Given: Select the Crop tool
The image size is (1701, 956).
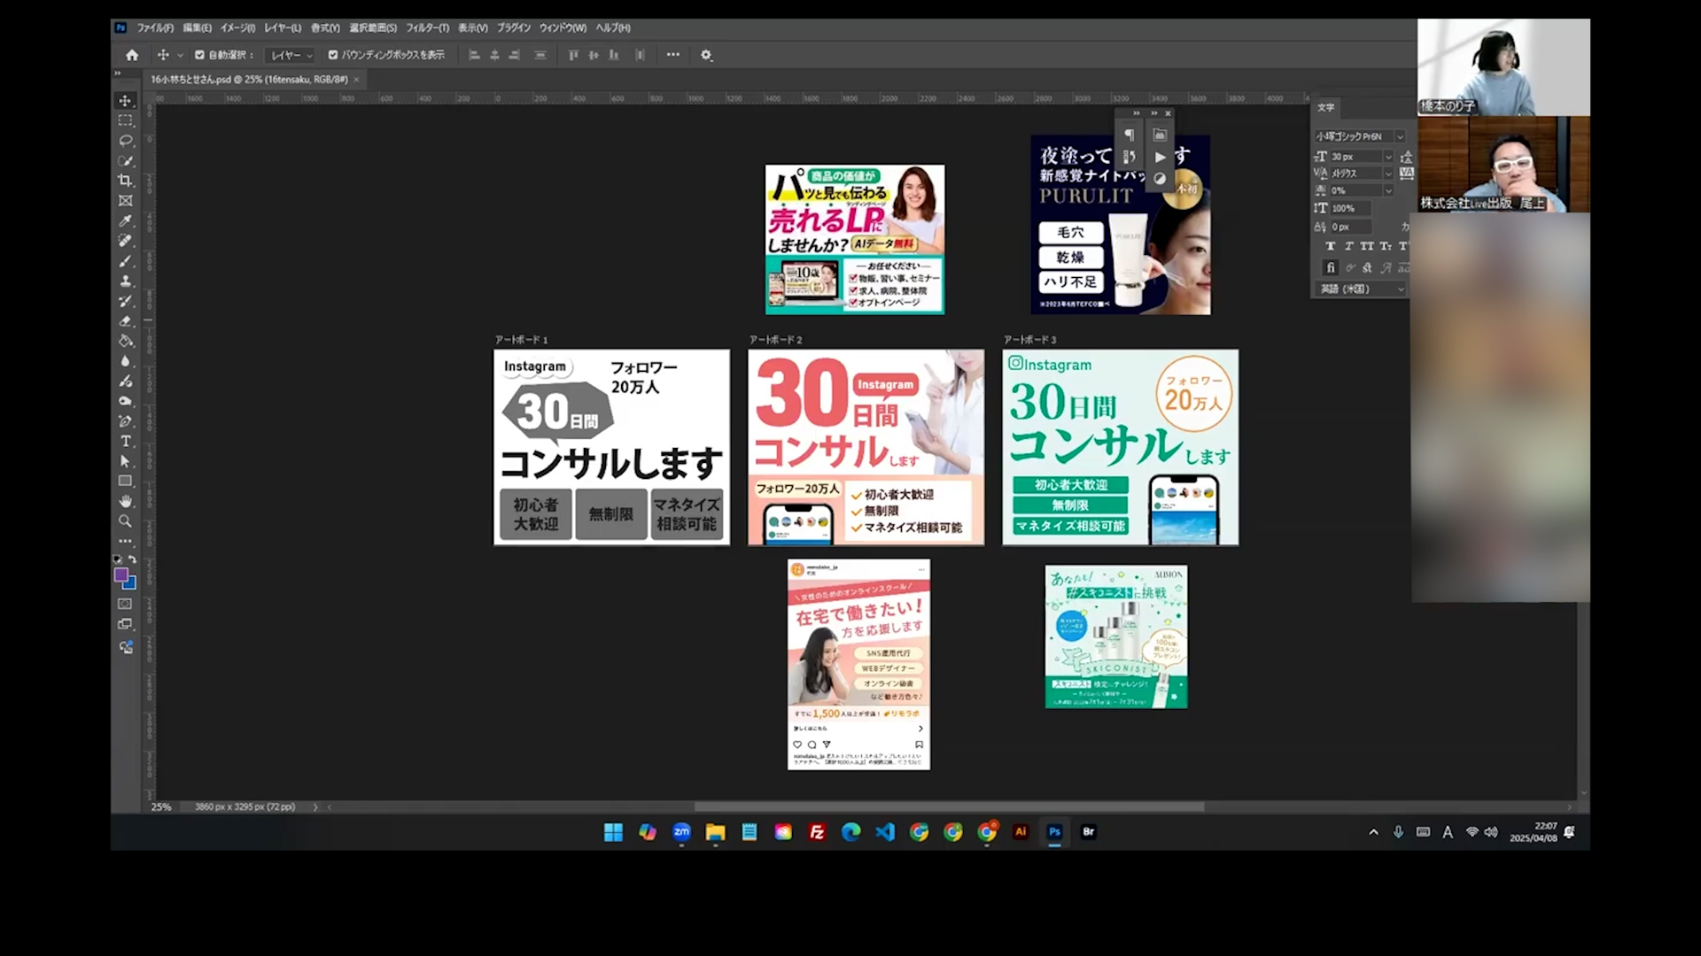Looking at the screenshot, I should click(x=126, y=181).
